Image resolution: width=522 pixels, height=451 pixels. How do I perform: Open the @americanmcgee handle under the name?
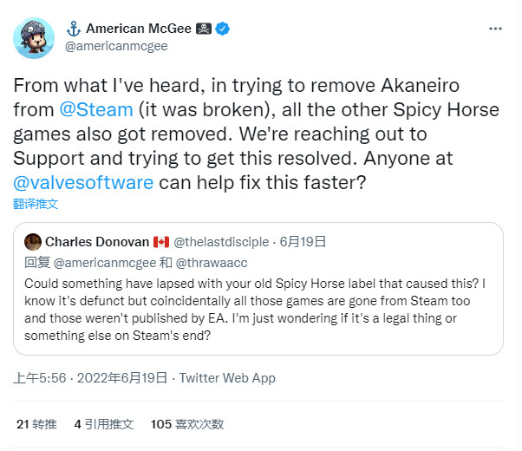coord(116,46)
